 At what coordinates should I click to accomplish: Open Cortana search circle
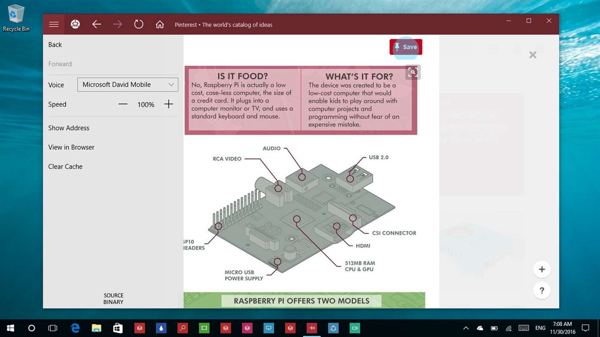pos(31,328)
